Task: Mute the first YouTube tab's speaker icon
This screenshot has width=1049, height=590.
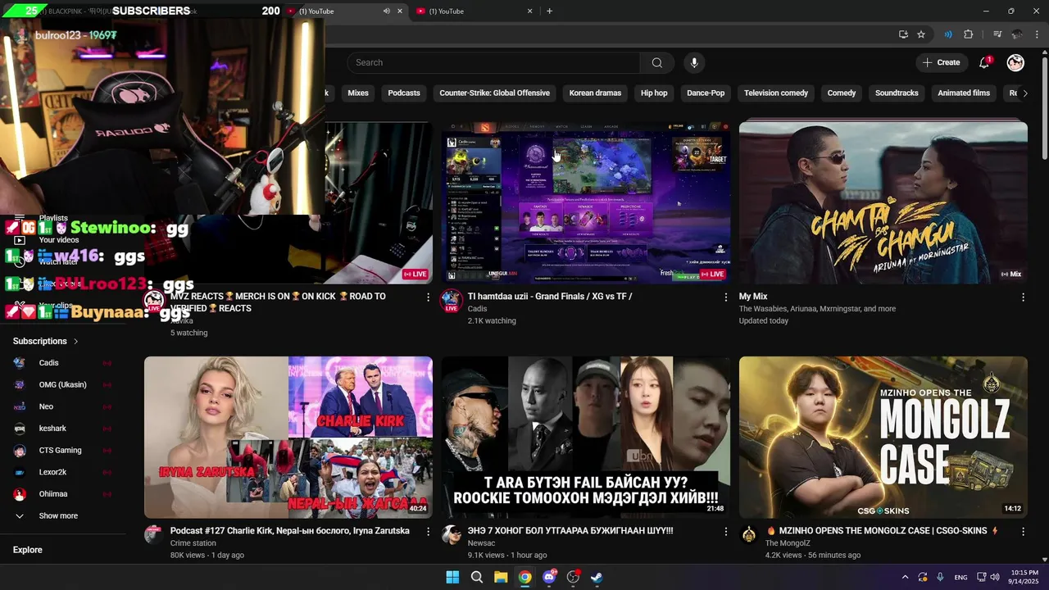Action: (x=386, y=11)
